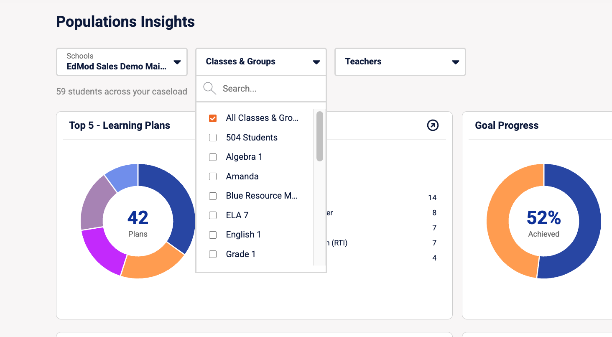
Task: Click the search magnifier icon
Action: tap(209, 88)
